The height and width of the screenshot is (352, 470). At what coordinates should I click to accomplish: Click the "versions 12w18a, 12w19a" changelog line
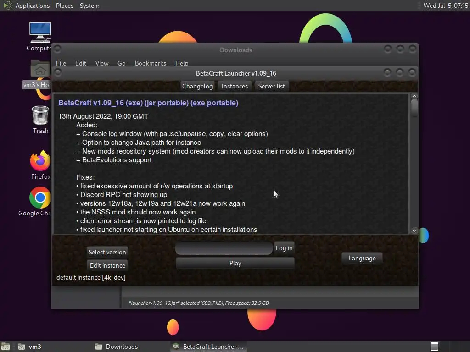point(161,203)
